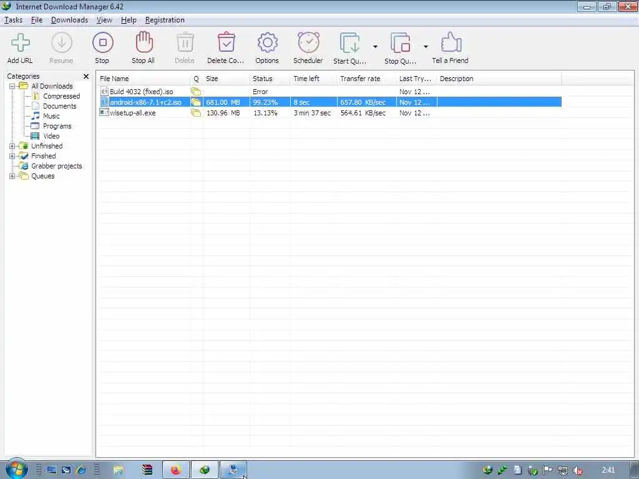Image resolution: width=639 pixels, height=479 pixels.
Task: Select the Documents category
Action: click(59, 106)
